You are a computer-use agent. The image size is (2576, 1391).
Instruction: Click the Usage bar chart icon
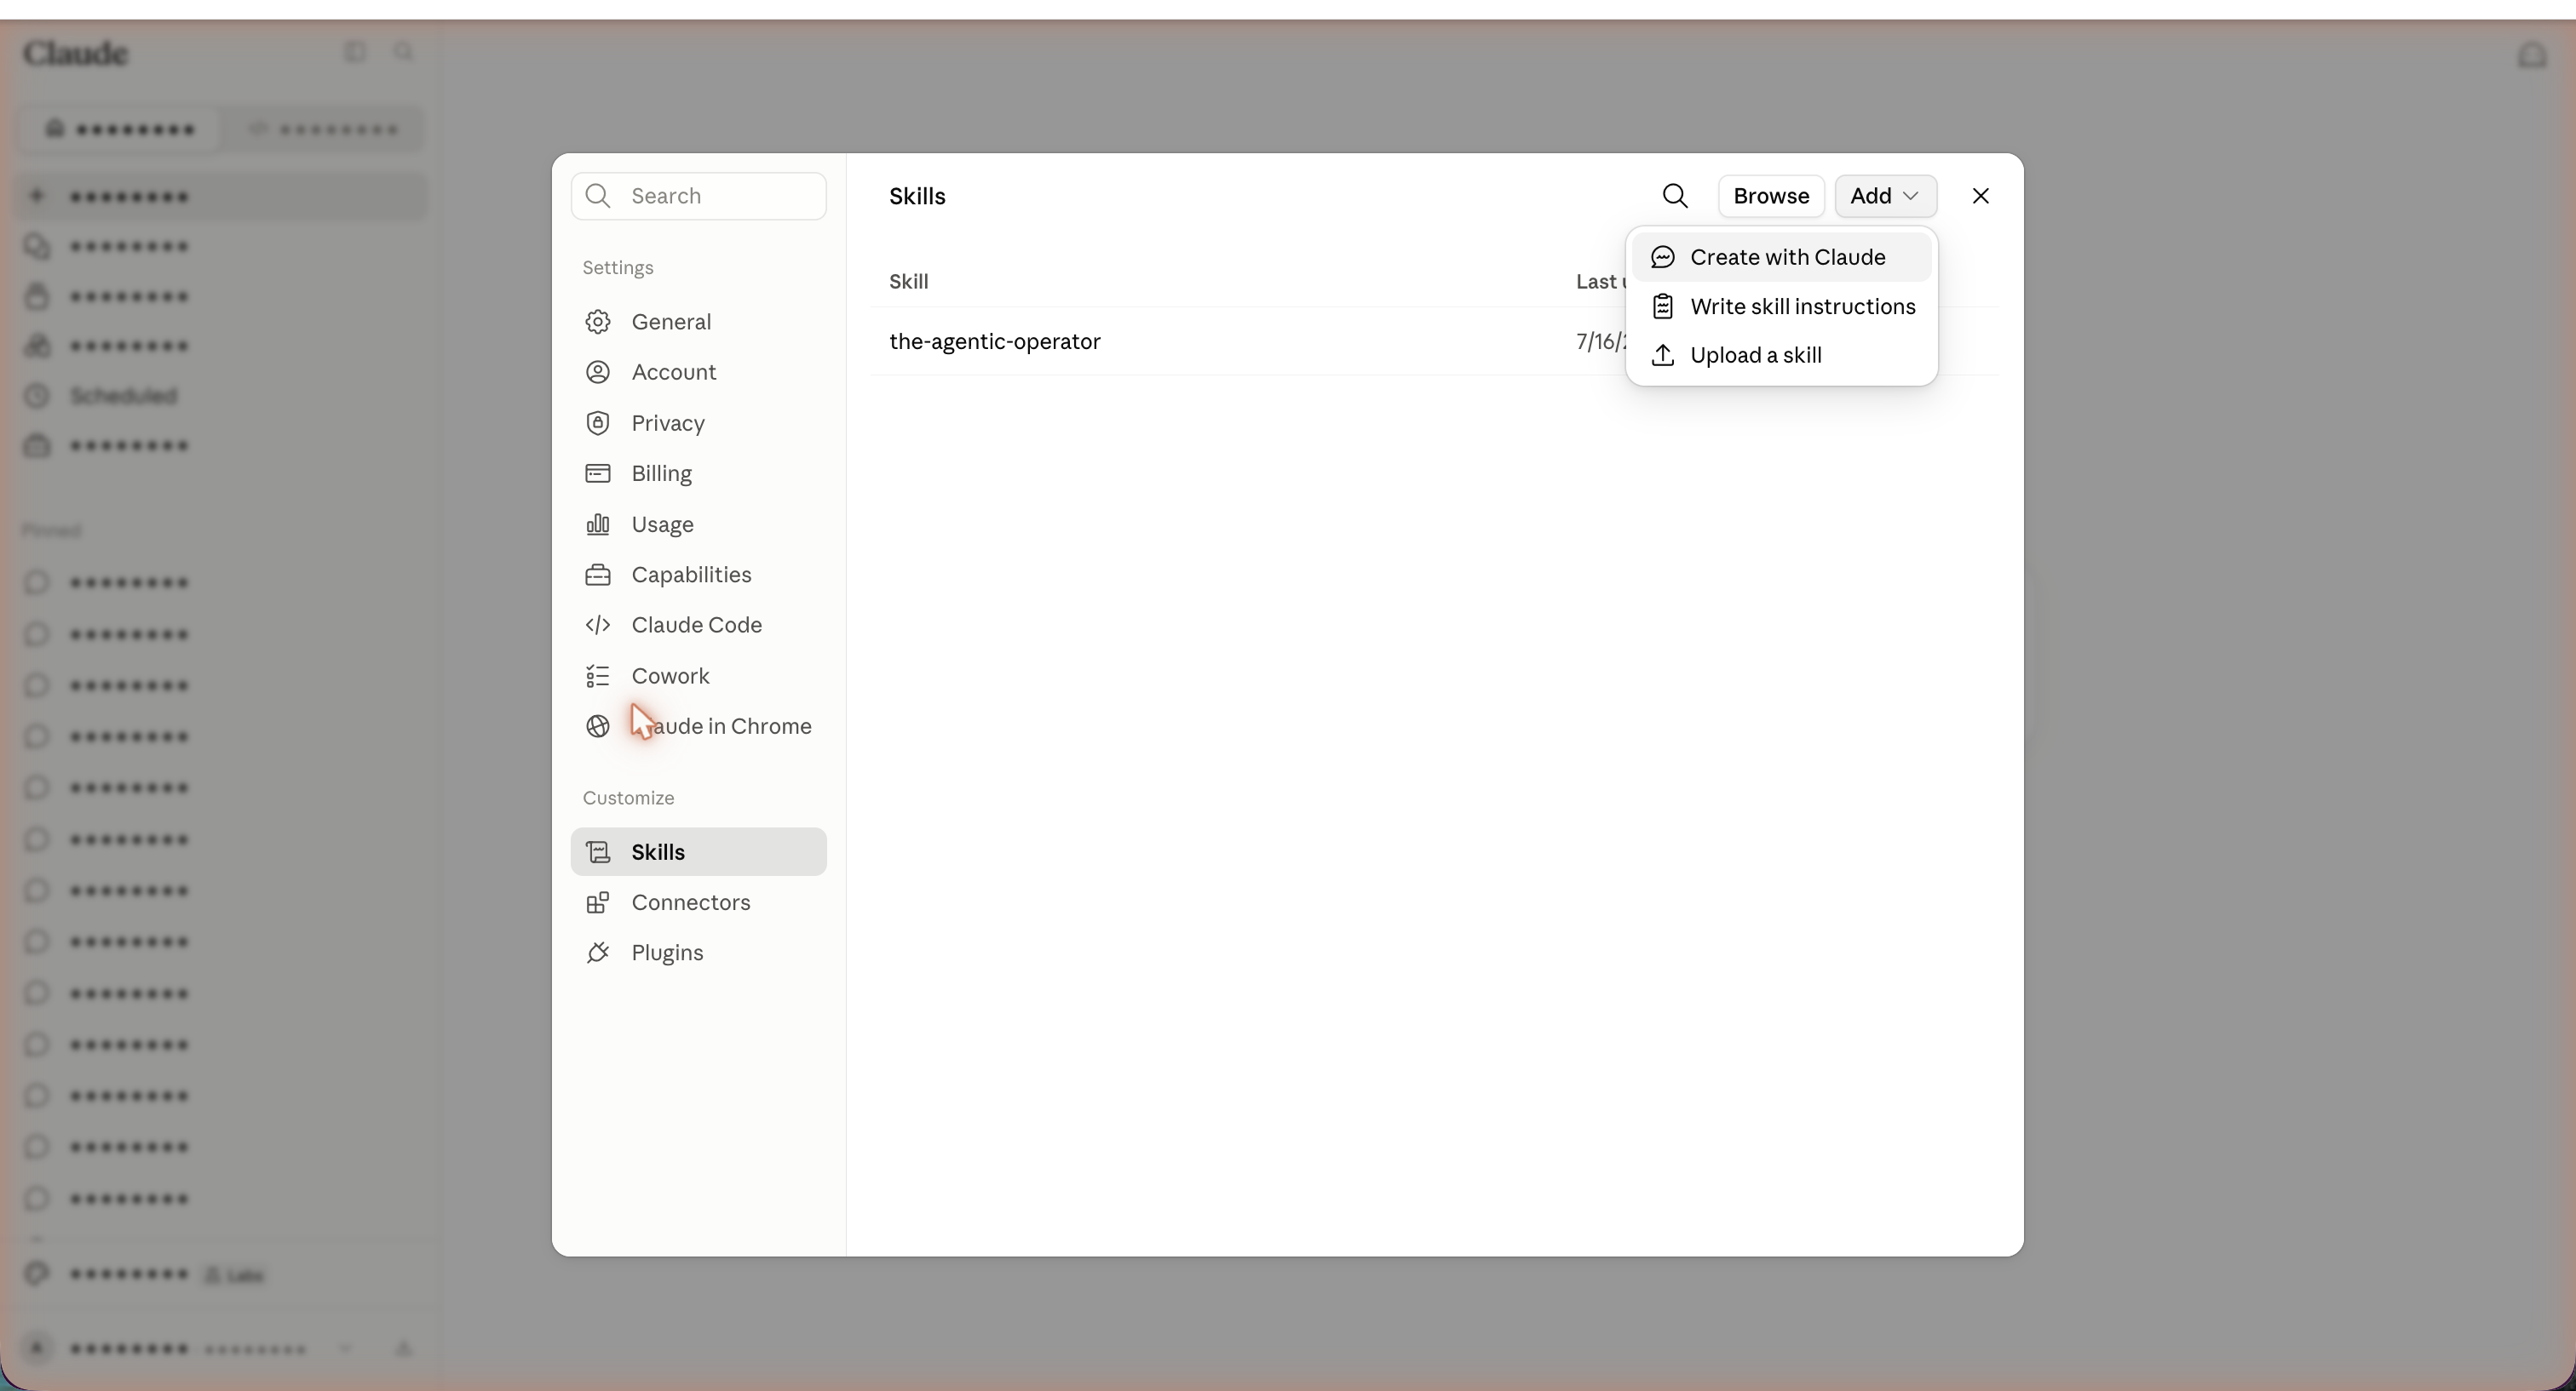click(598, 524)
